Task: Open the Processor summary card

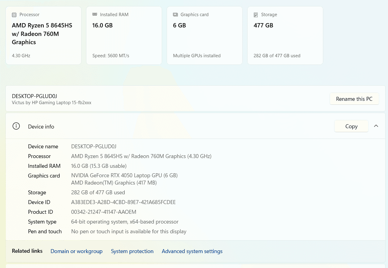Action: [43, 36]
